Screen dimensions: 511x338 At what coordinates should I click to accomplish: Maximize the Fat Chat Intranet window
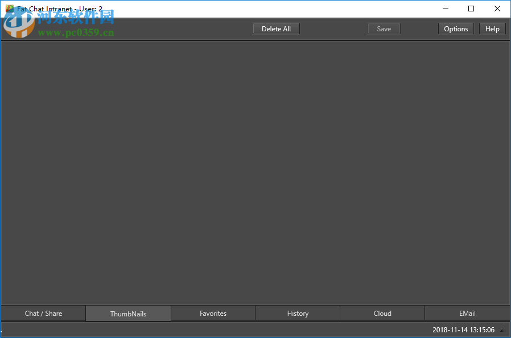[471, 9]
